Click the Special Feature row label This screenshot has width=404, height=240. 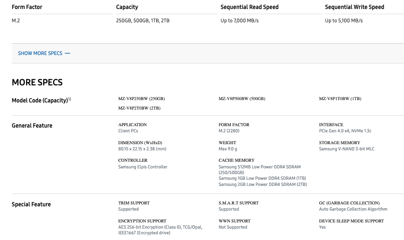[31, 204]
